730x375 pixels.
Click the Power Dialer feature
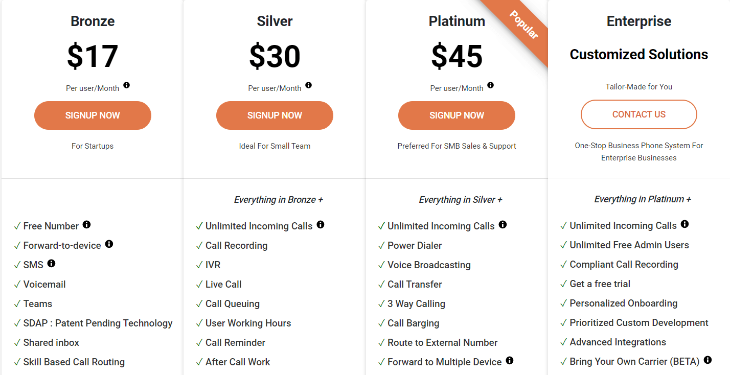(x=415, y=246)
